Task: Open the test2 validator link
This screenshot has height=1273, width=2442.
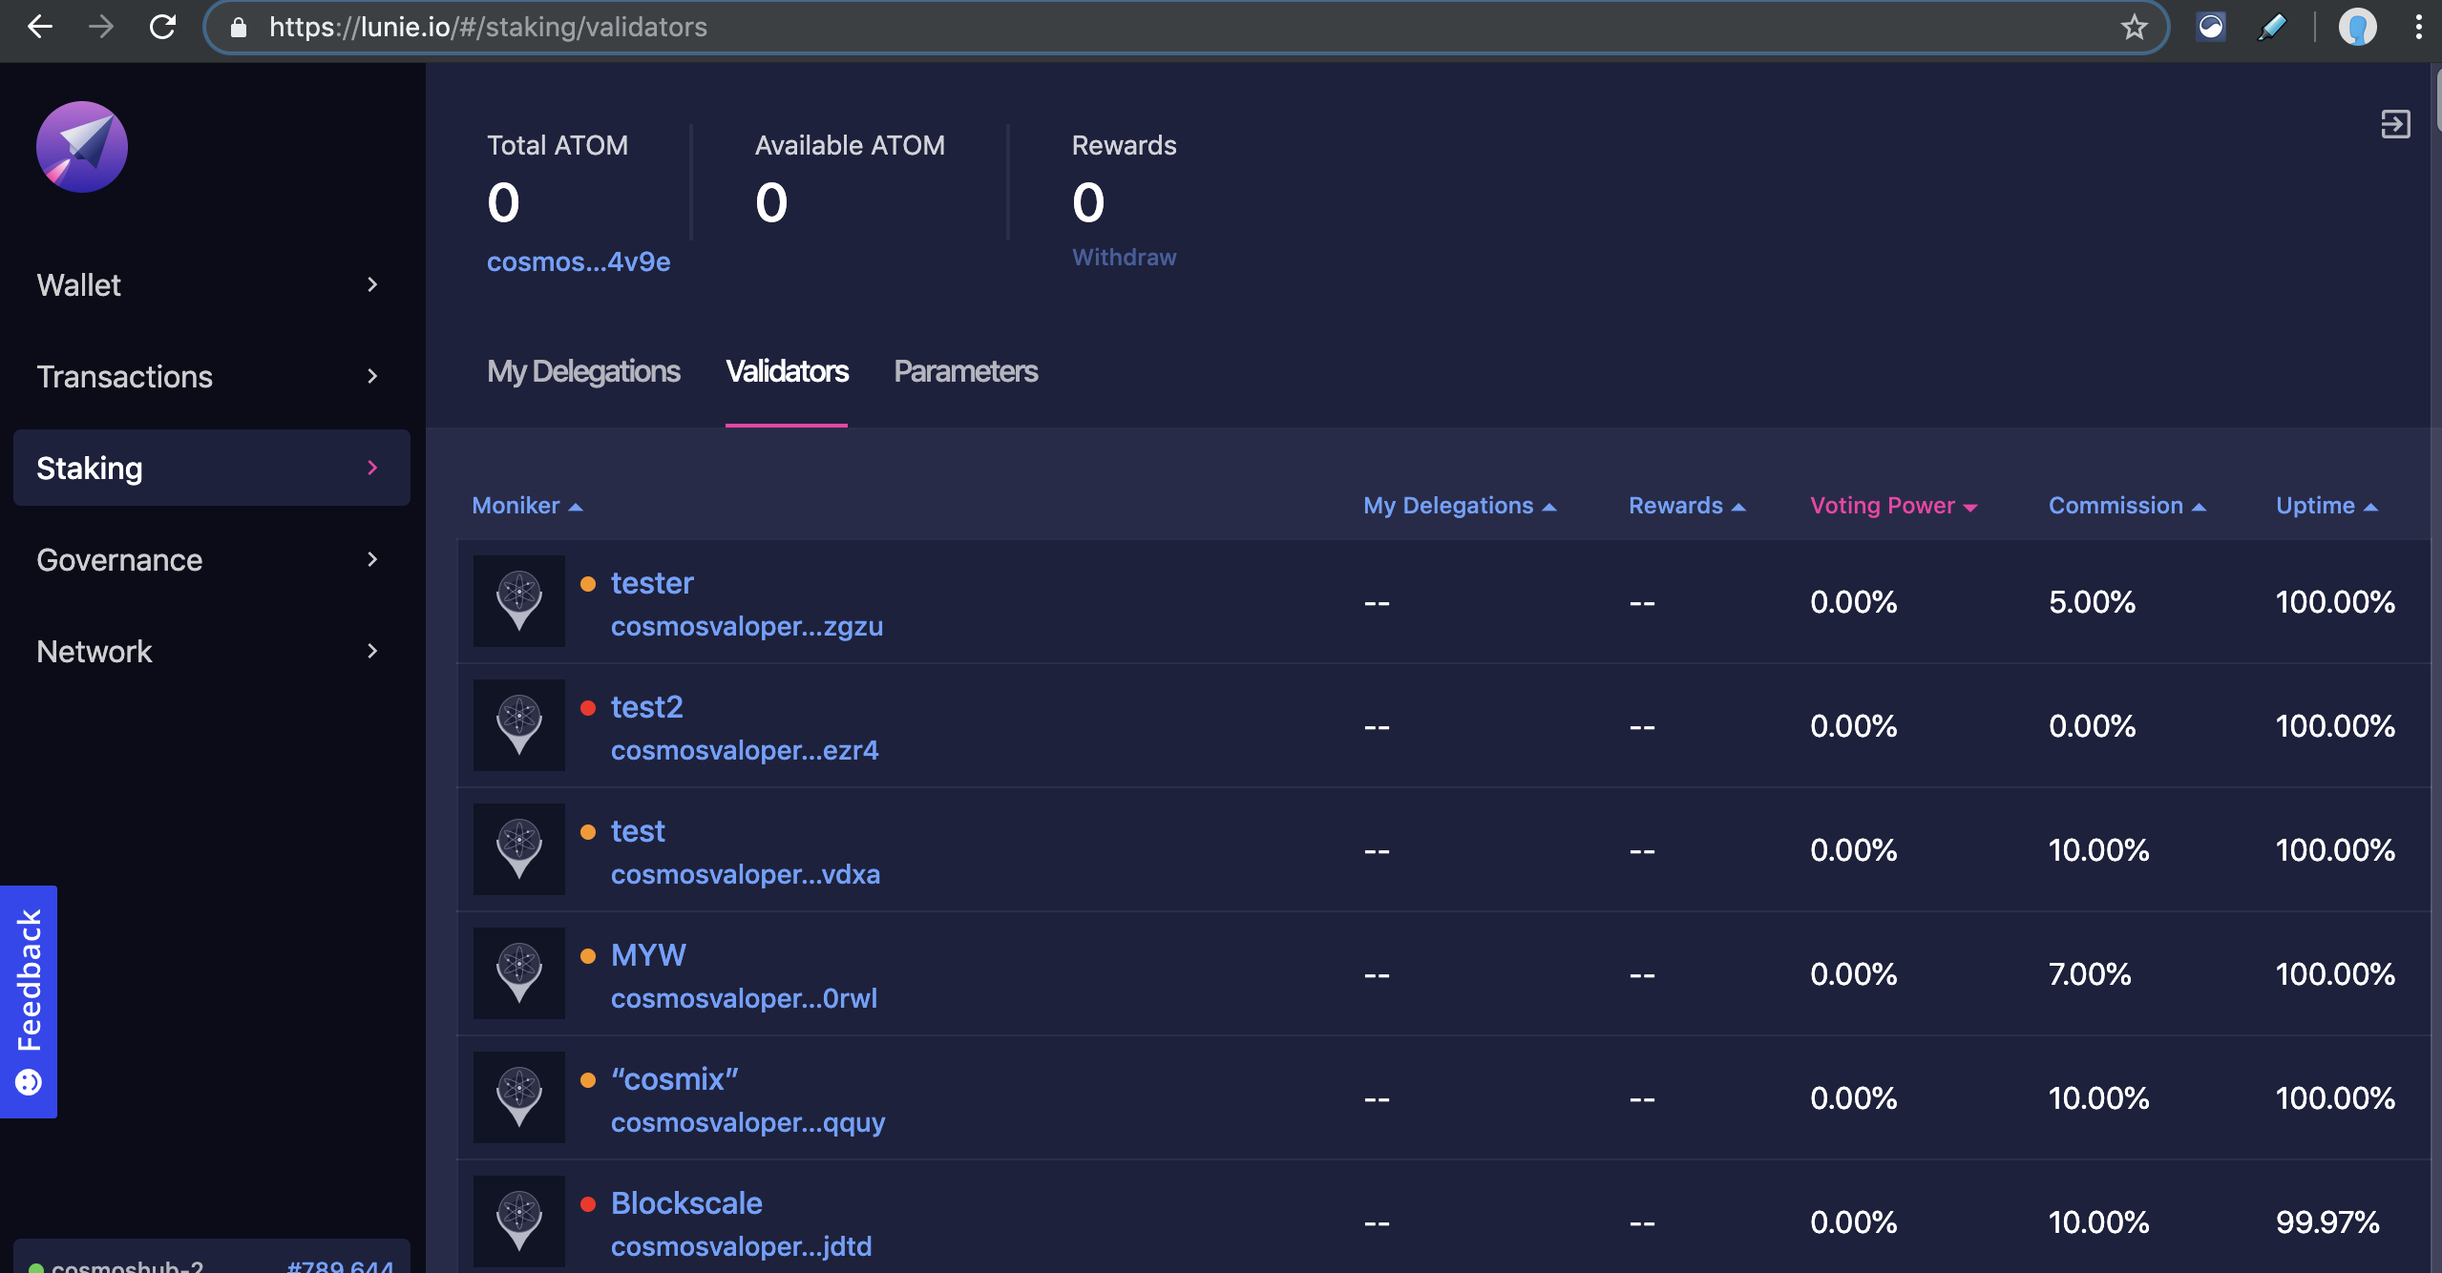Action: [647, 706]
